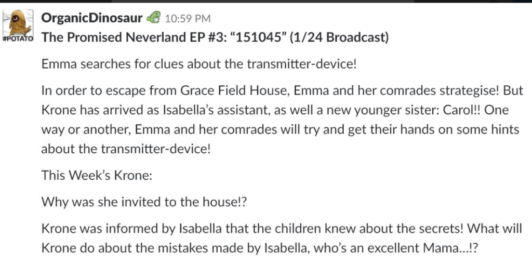Click the line starting "Krone was informed by Isabella"
The image size is (532, 263).
coord(282,228)
